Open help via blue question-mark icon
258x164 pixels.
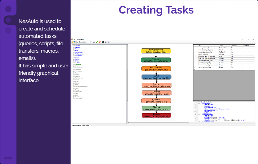click(108, 42)
